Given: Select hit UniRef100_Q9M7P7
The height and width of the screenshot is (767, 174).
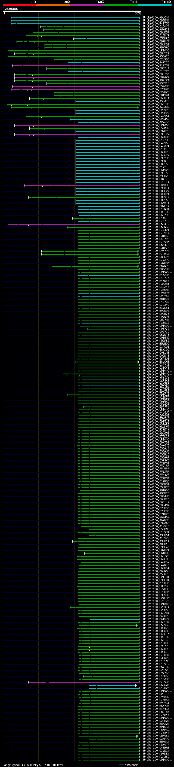Looking at the screenshot, I should 156,251.
